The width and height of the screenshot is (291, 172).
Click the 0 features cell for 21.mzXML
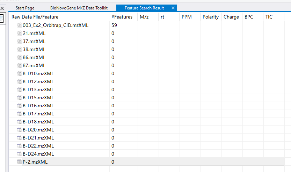point(124,33)
